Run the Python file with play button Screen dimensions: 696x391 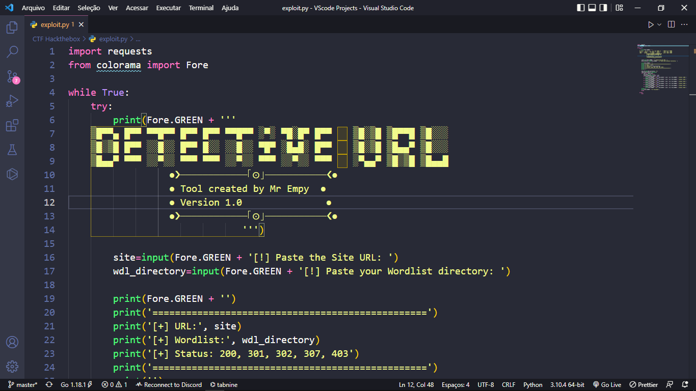[x=651, y=24]
